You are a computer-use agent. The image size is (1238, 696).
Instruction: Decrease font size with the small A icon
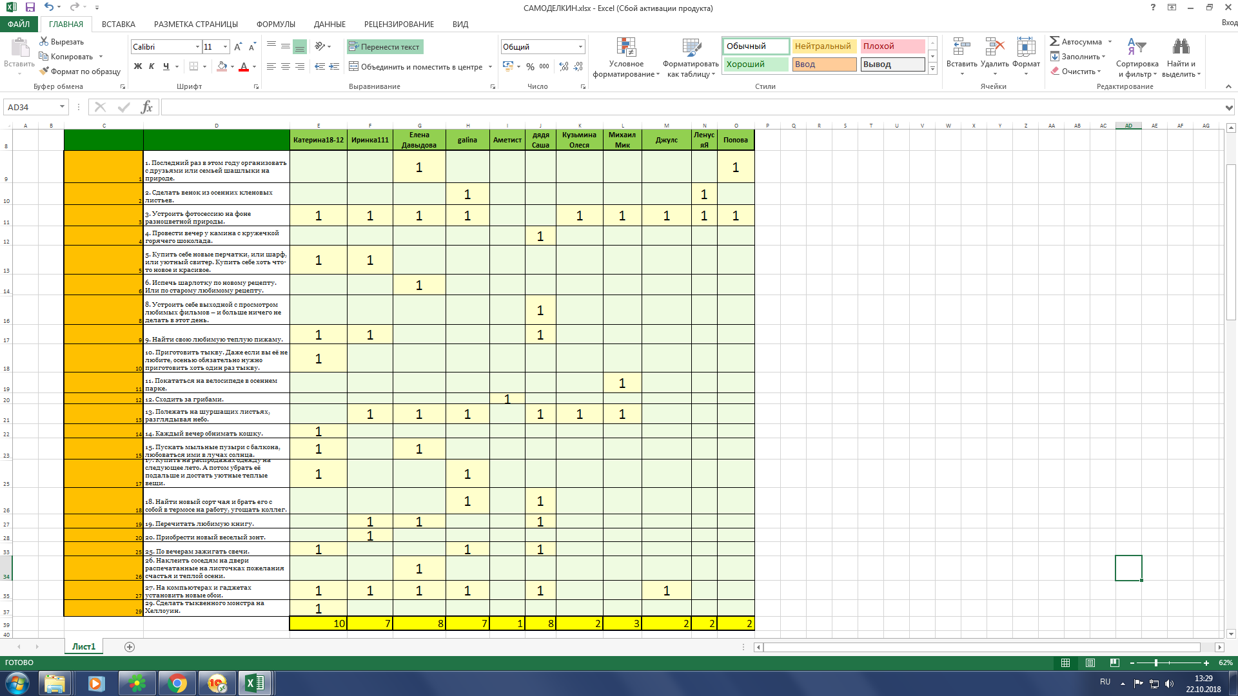pyautogui.click(x=252, y=46)
